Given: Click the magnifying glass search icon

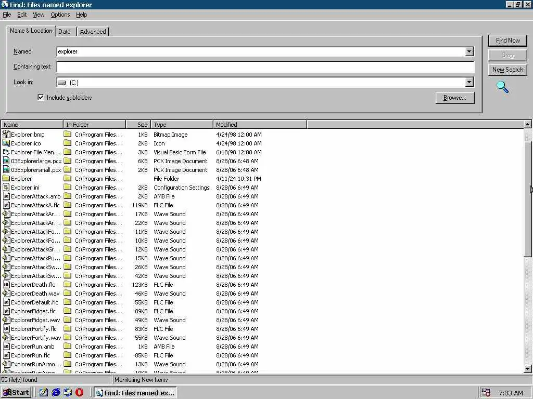Looking at the screenshot, I should (x=502, y=87).
